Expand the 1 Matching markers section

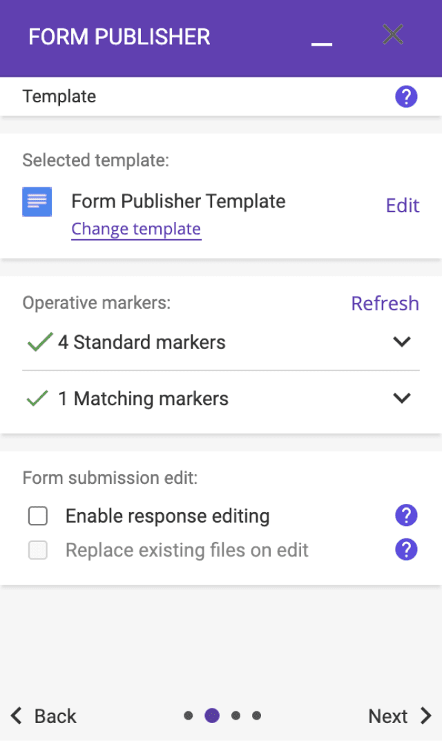coord(401,398)
